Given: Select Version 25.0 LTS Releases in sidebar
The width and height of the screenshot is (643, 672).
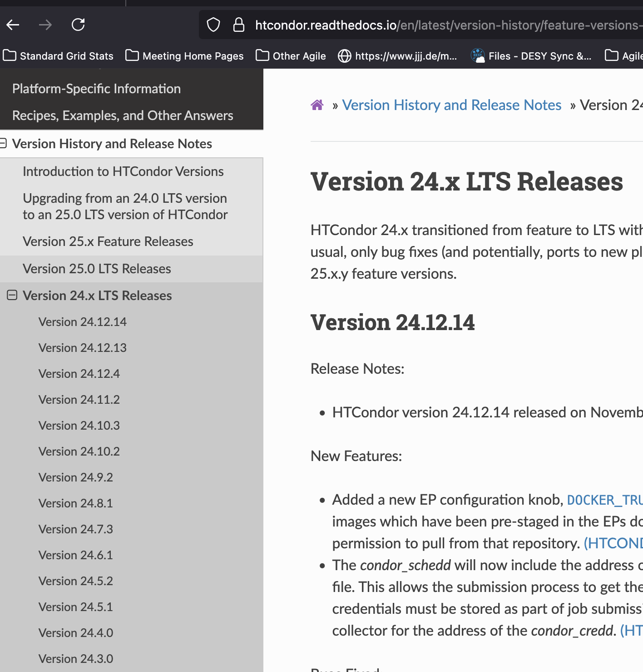Looking at the screenshot, I should click(x=97, y=269).
